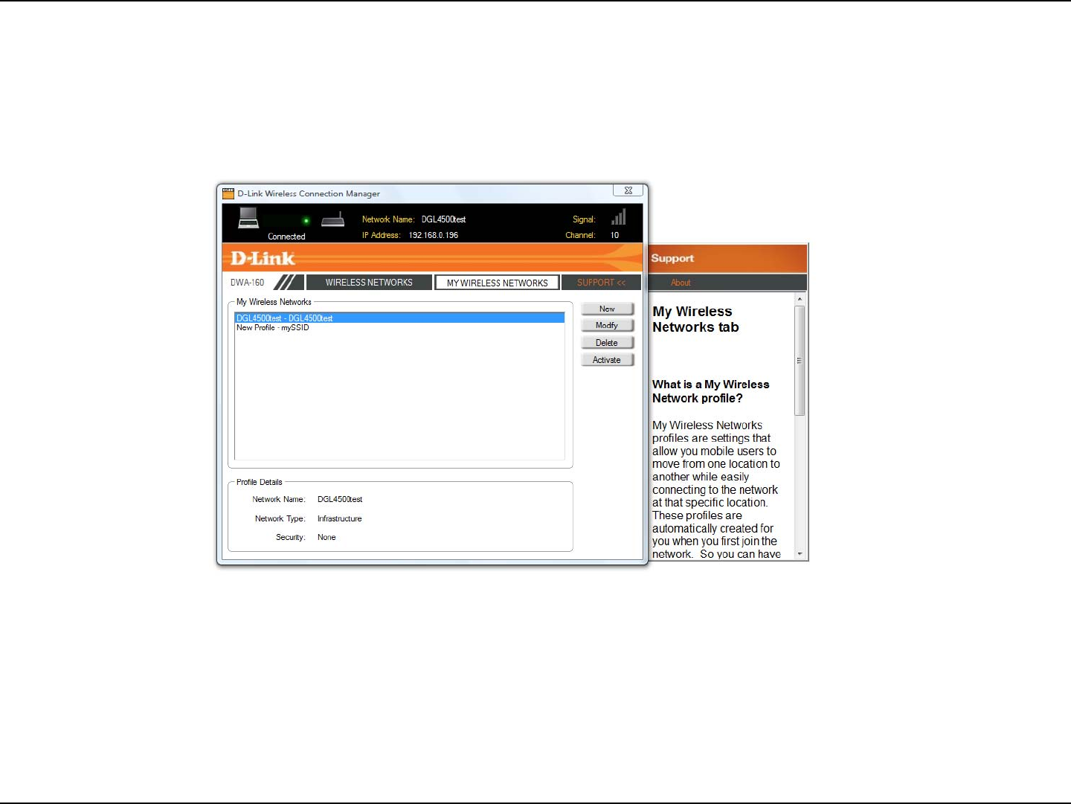Activate the selected wireless profile
The image size is (1071, 804).
click(607, 360)
